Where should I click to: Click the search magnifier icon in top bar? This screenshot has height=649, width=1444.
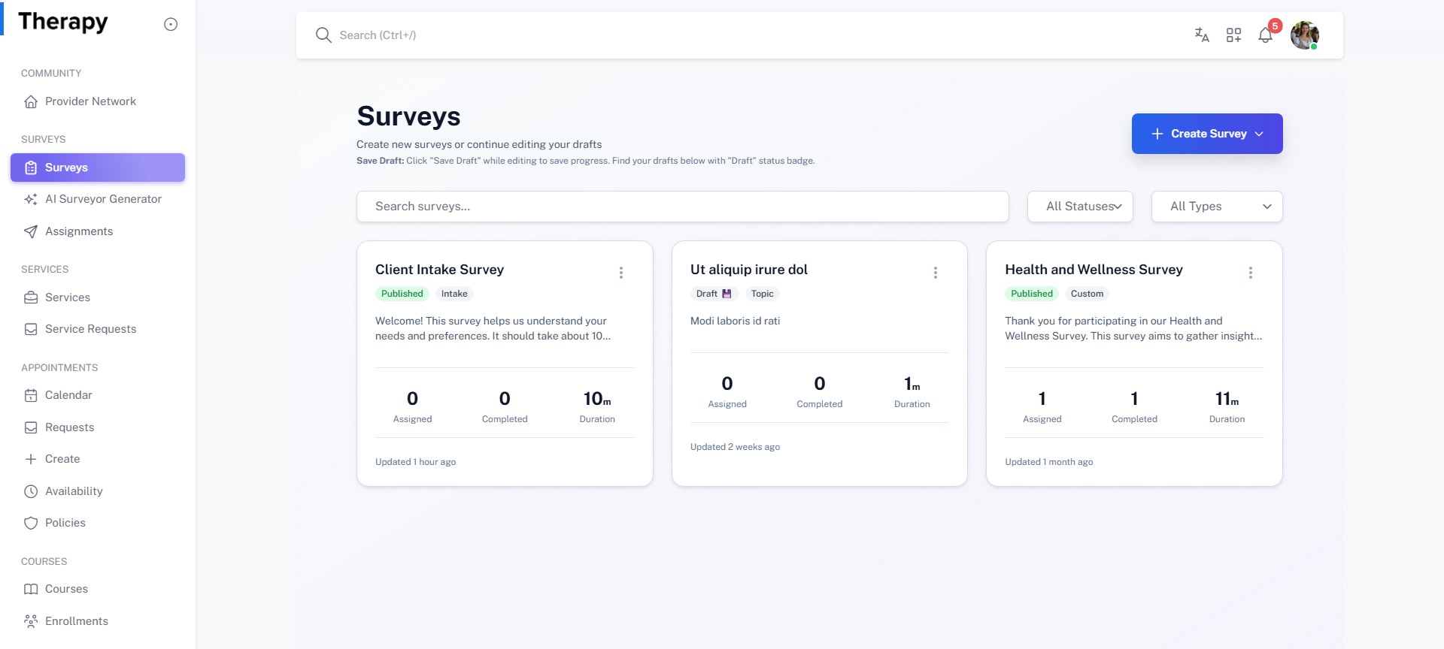[x=323, y=35]
